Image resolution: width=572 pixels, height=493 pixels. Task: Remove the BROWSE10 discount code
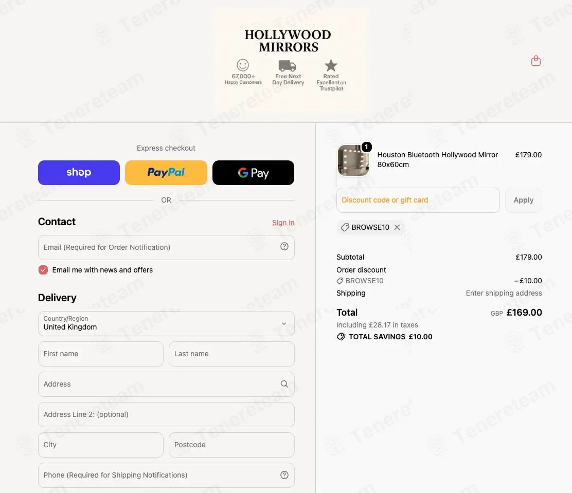(397, 227)
